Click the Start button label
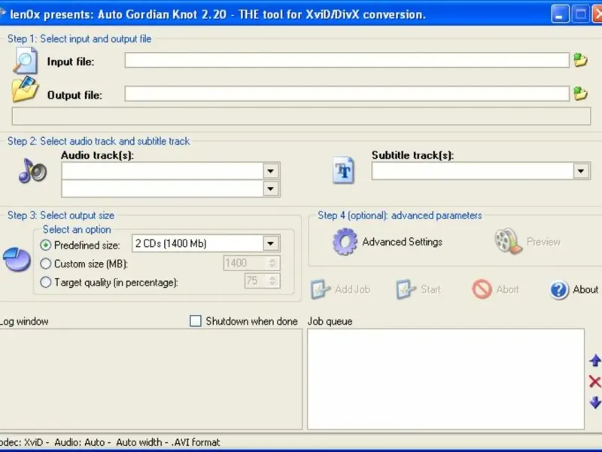Viewport: 602px width, 452px height. click(x=430, y=289)
